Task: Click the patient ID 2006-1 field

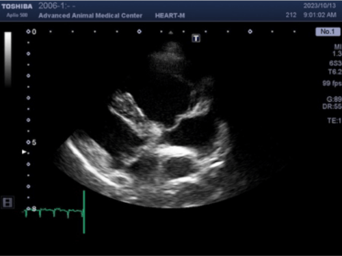Action: [57, 6]
